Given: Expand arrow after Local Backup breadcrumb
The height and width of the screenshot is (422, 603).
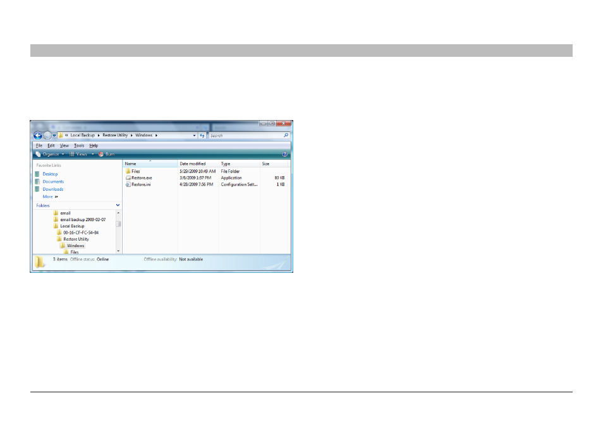Looking at the screenshot, I should 99,135.
